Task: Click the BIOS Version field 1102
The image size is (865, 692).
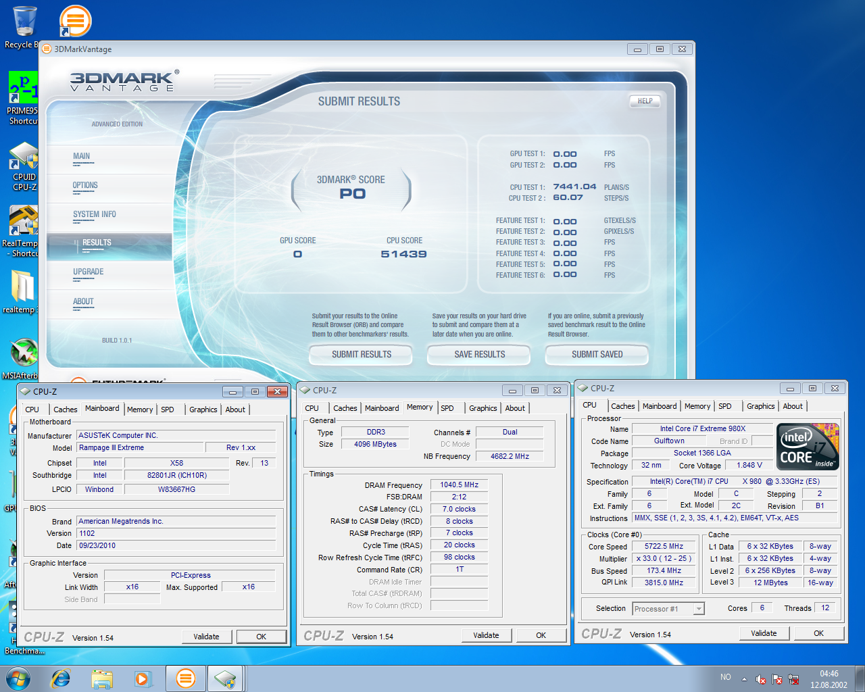Action: (176, 533)
